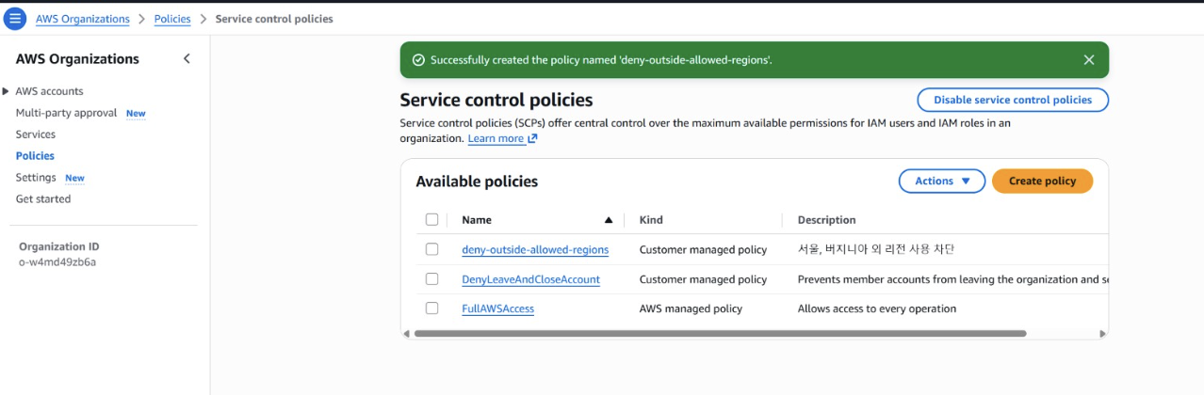Go to AWS Organizations breadcrumb
This screenshot has width=1204, height=395.
tap(83, 19)
